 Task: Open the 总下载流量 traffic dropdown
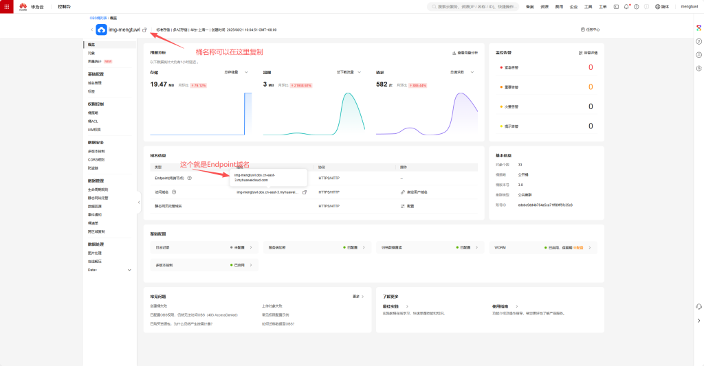[350, 71]
